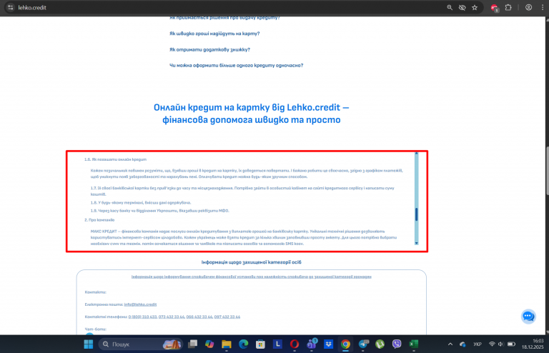549x353 pixels.
Task: Open the link about informing consumers of protected category
Action: tap(251, 277)
